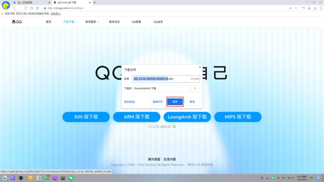Viewport: 324px width, 182px height.
Task: Expand the 账号服务 dropdown menu
Action: [92, 22]
